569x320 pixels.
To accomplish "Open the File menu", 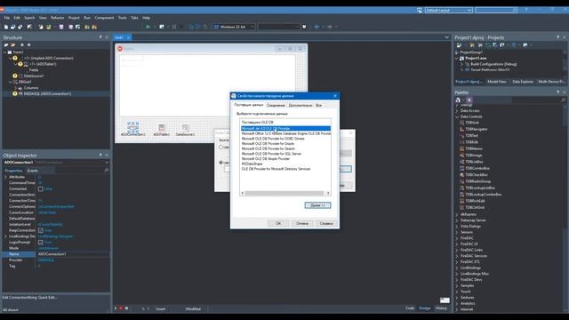I will click(7, 18).
